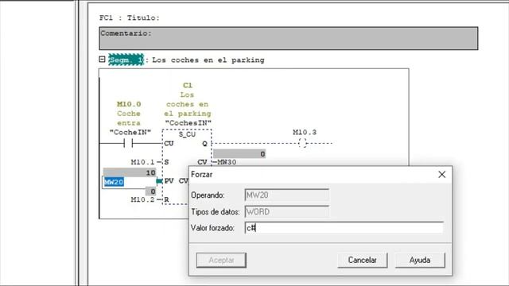Click the MW30 operand at CV output

click(227, 162)
